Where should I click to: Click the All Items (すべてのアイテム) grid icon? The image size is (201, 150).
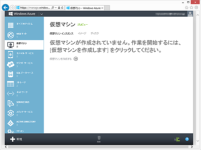(x=10, y=25)
